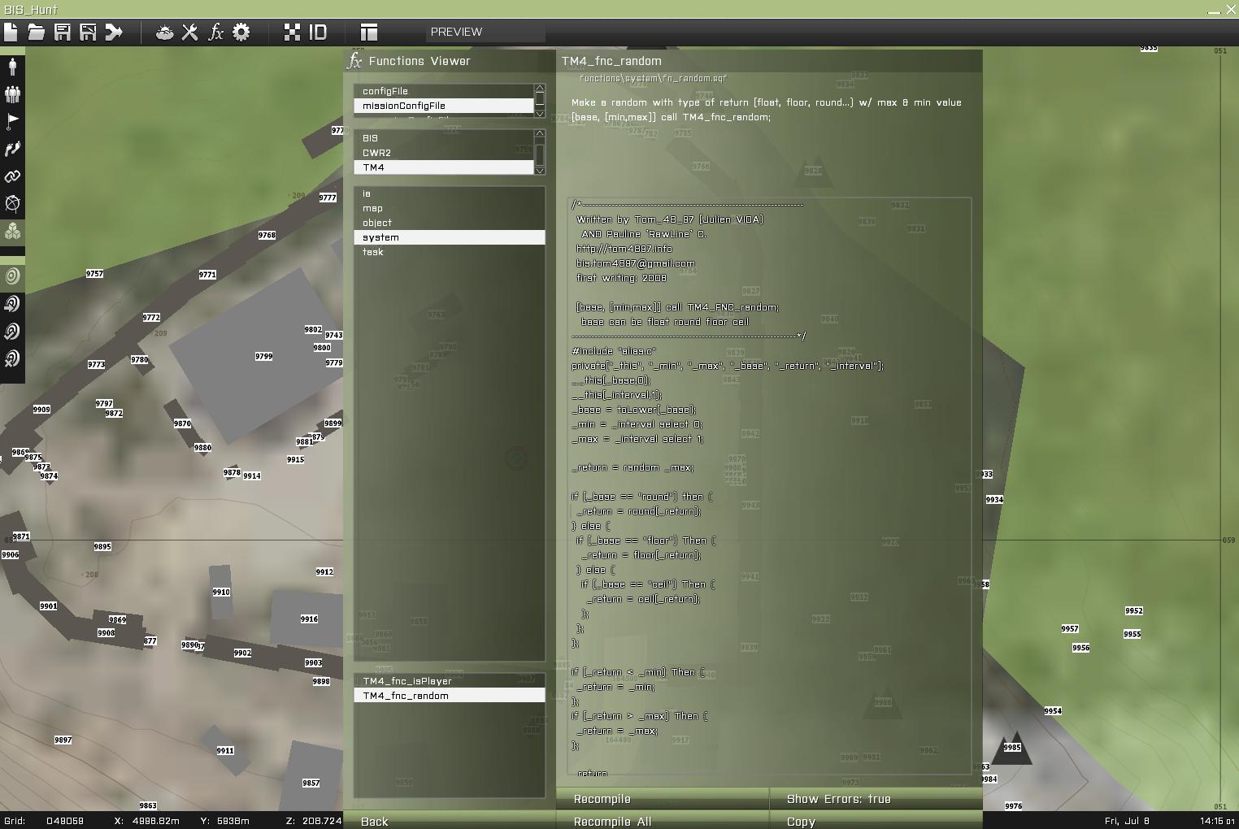The image size is (1239, 829).
Task: Click the target with arrow icon
Action: (12, 304)
